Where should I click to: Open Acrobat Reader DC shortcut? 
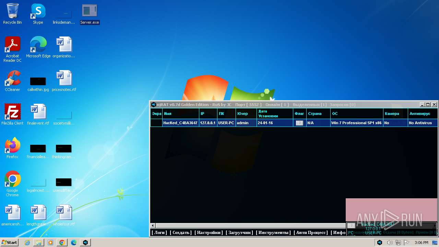[x=12, y=49]
